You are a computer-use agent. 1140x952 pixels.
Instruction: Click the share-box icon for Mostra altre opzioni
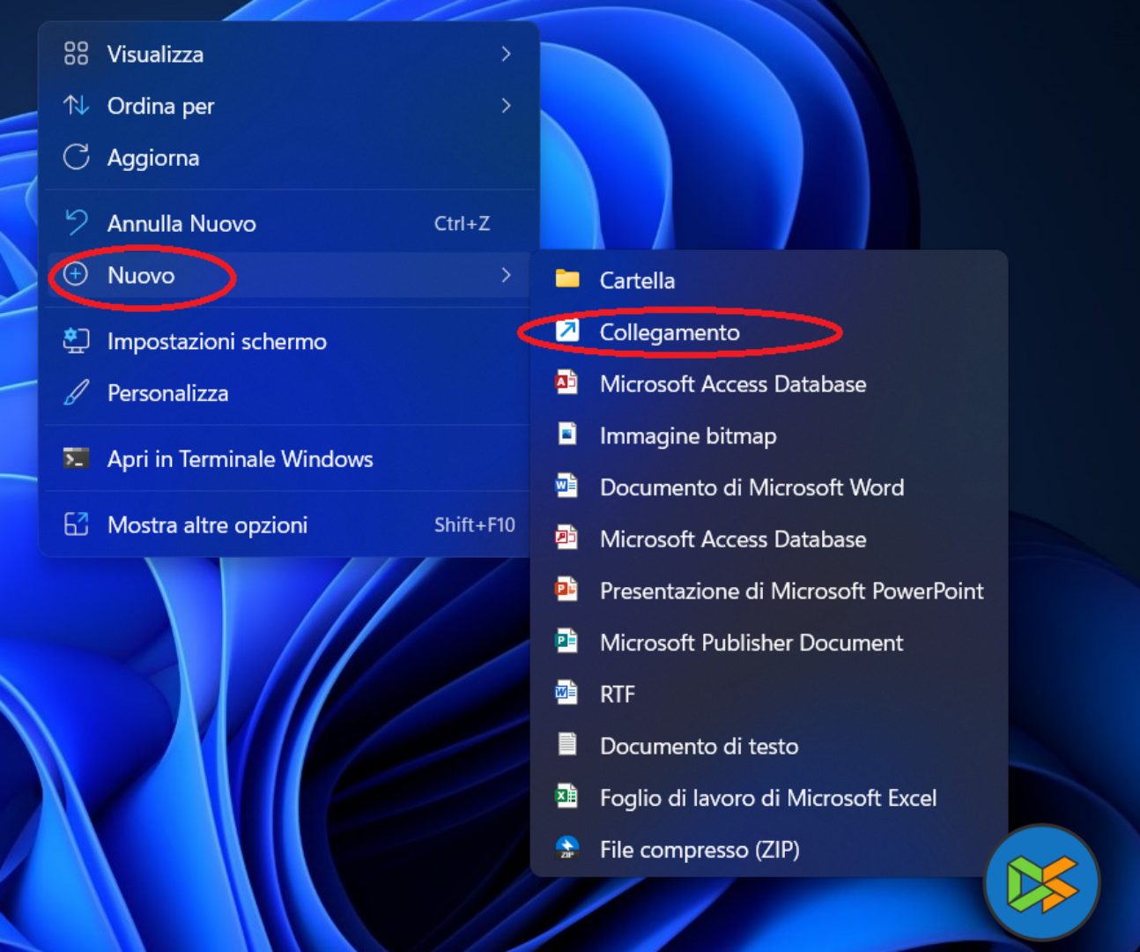tap(77, 524)
